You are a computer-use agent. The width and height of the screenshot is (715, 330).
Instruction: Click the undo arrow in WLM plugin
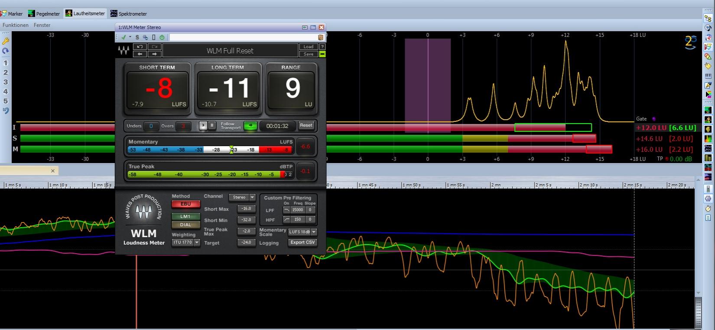(140, 46)
